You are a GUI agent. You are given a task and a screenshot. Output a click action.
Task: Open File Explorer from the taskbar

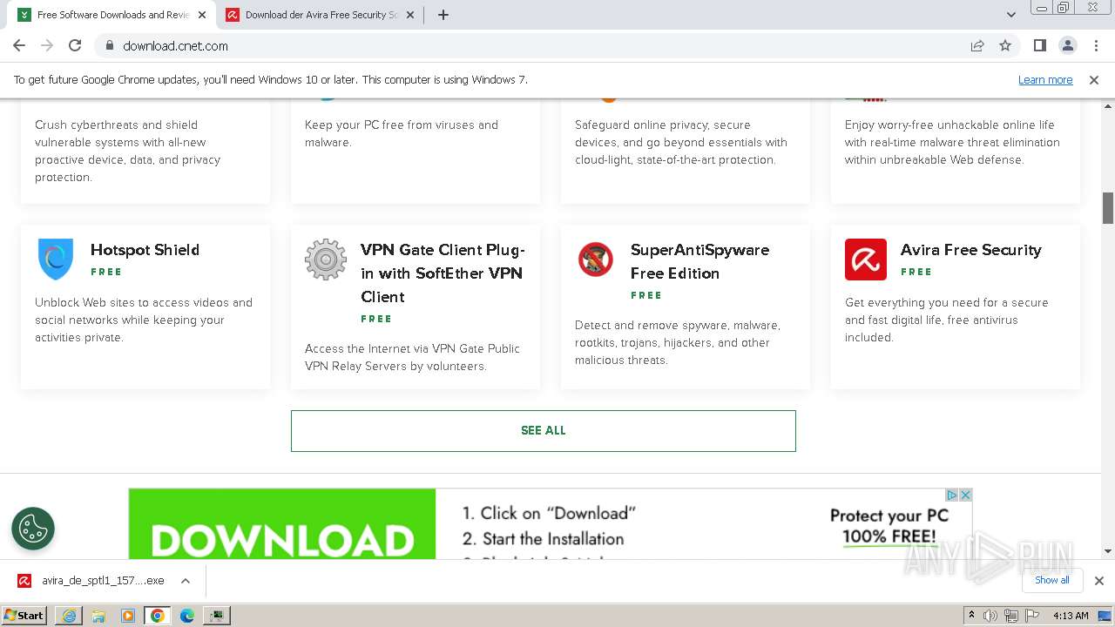click(x=98, y=616)
